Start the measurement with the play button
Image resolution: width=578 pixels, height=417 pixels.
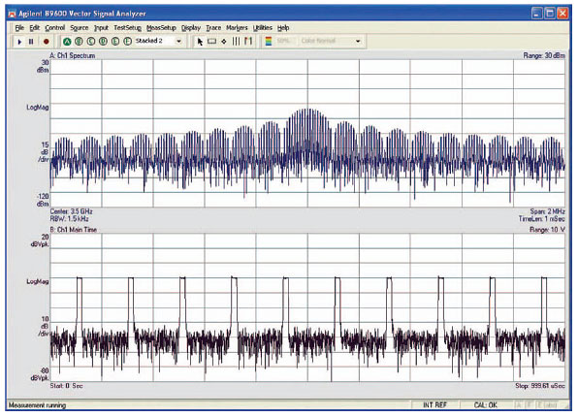[x=19, y=42]
